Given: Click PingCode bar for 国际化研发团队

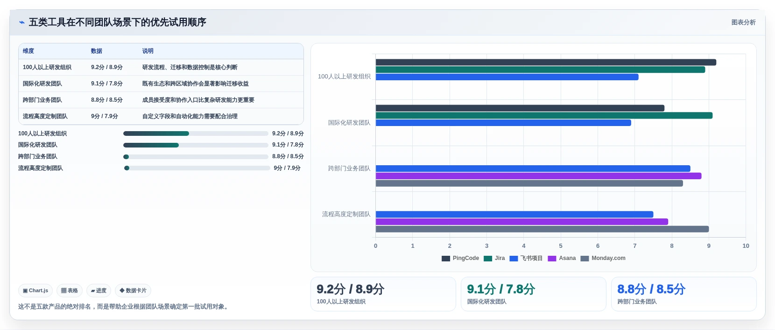Looking at the screenshot, I should click(520, 108).
